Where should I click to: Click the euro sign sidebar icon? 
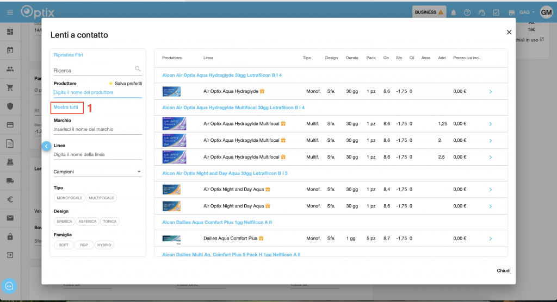(x=10, y=199)
